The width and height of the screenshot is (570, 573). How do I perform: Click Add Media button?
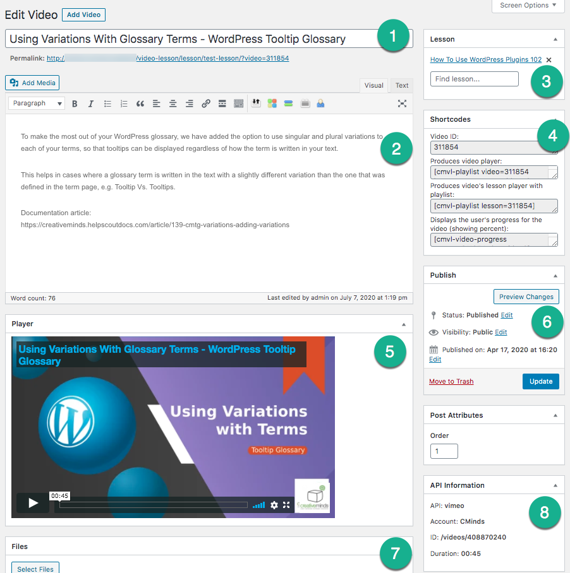click(x=32, y=83)
